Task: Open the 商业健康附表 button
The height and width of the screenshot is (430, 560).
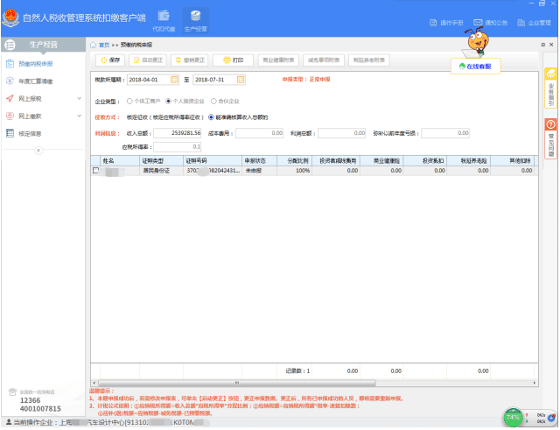Action: [x=278, y=60]
